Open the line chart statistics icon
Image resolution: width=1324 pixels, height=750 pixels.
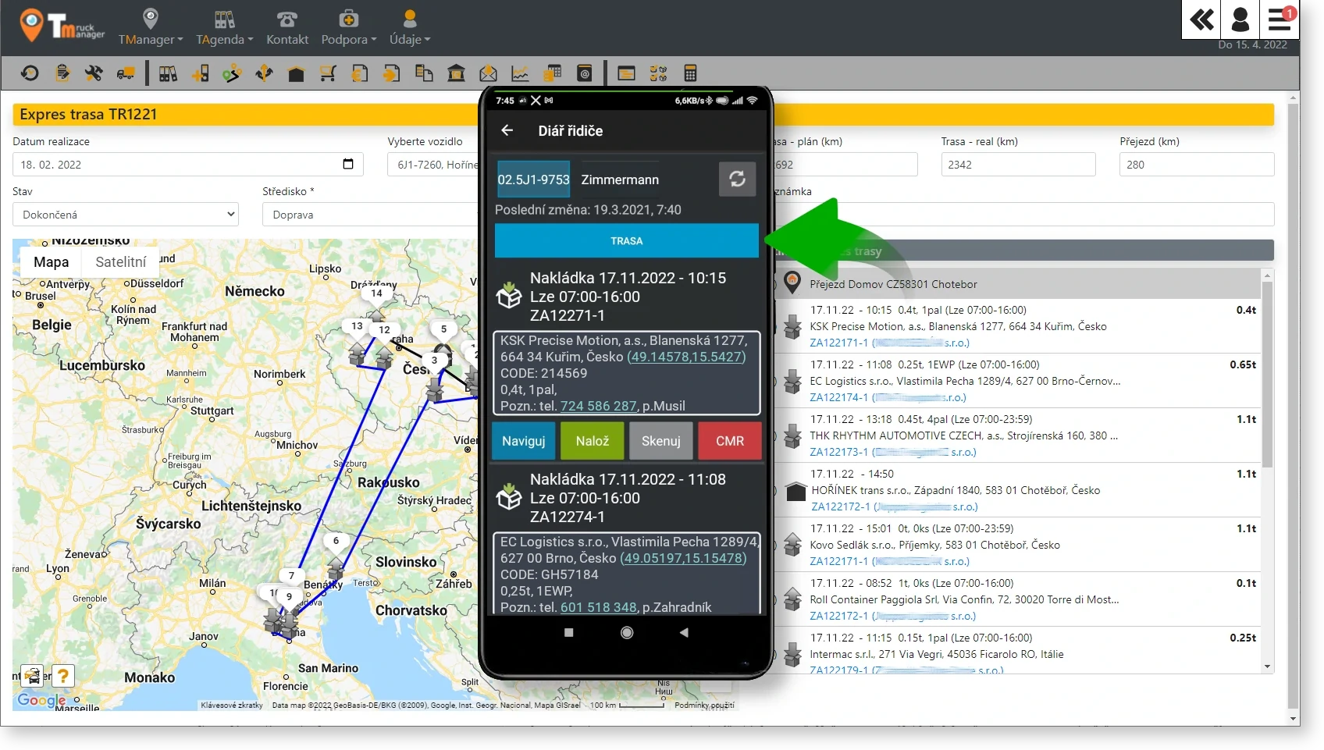click(520, 73)
